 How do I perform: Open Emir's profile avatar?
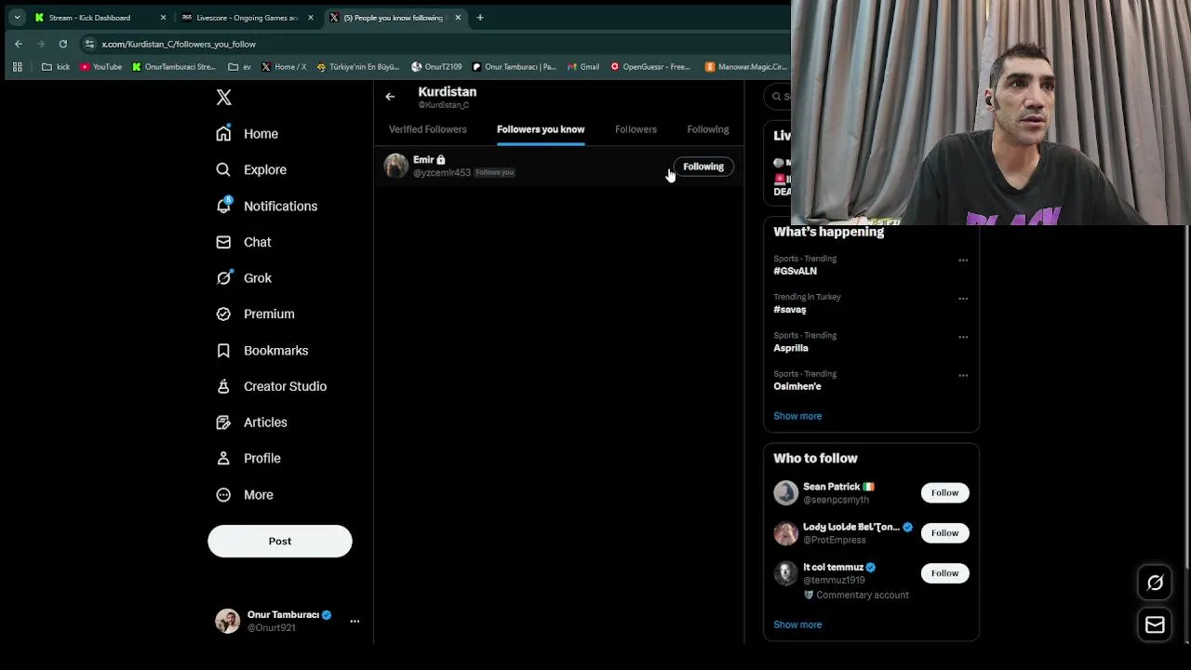point(396,166)
